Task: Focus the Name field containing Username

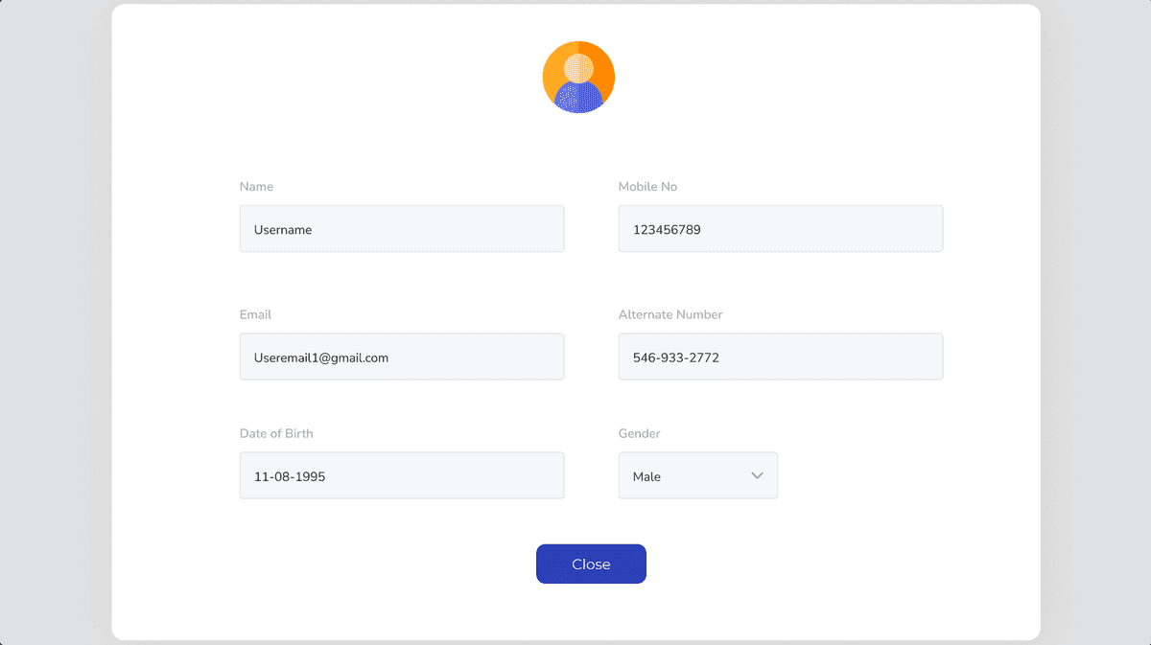Action: [x=402, y=229]
